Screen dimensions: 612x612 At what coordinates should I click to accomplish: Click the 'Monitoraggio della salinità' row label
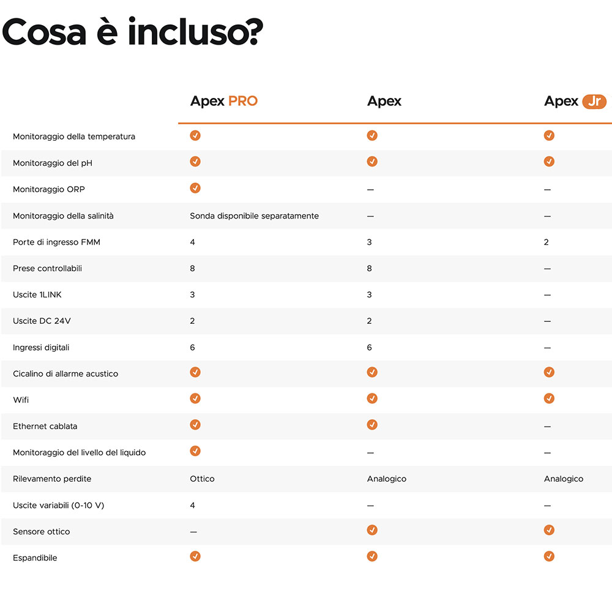point(63,216)
